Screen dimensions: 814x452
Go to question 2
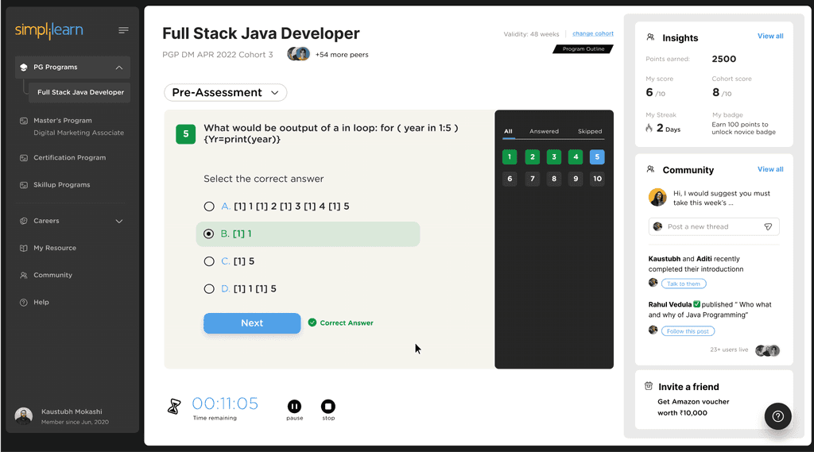point(532,156)
